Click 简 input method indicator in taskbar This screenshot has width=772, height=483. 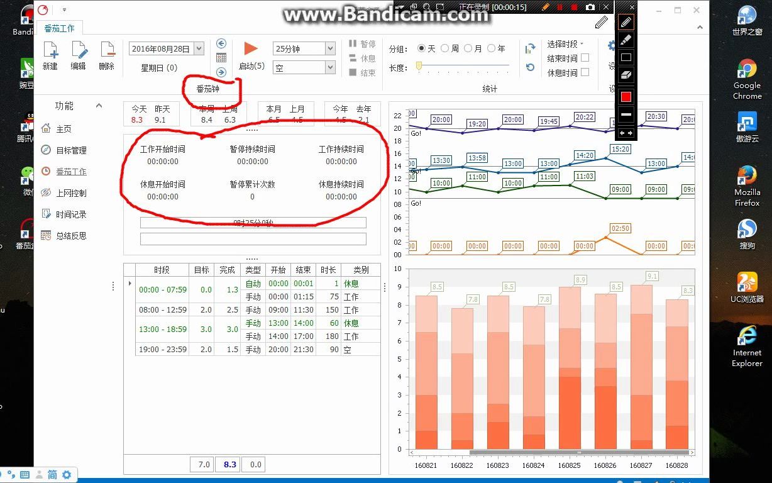[52, 475]
